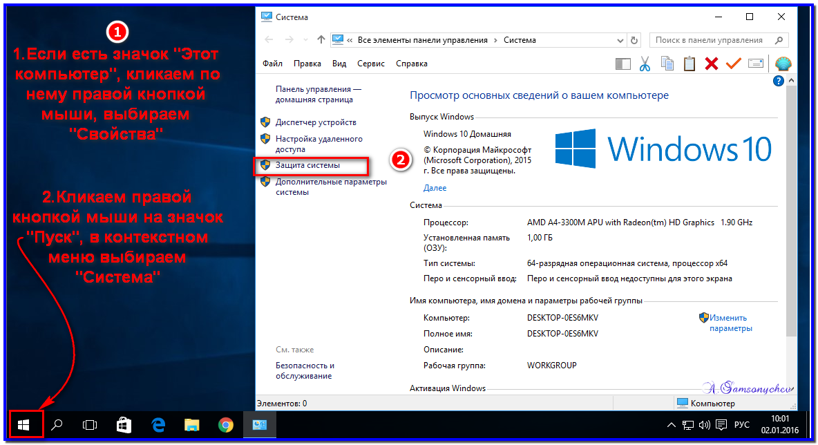This screenshot has height=445, width=818.
Task: Click the scissors Cut icon
Action: pos(645,64)
